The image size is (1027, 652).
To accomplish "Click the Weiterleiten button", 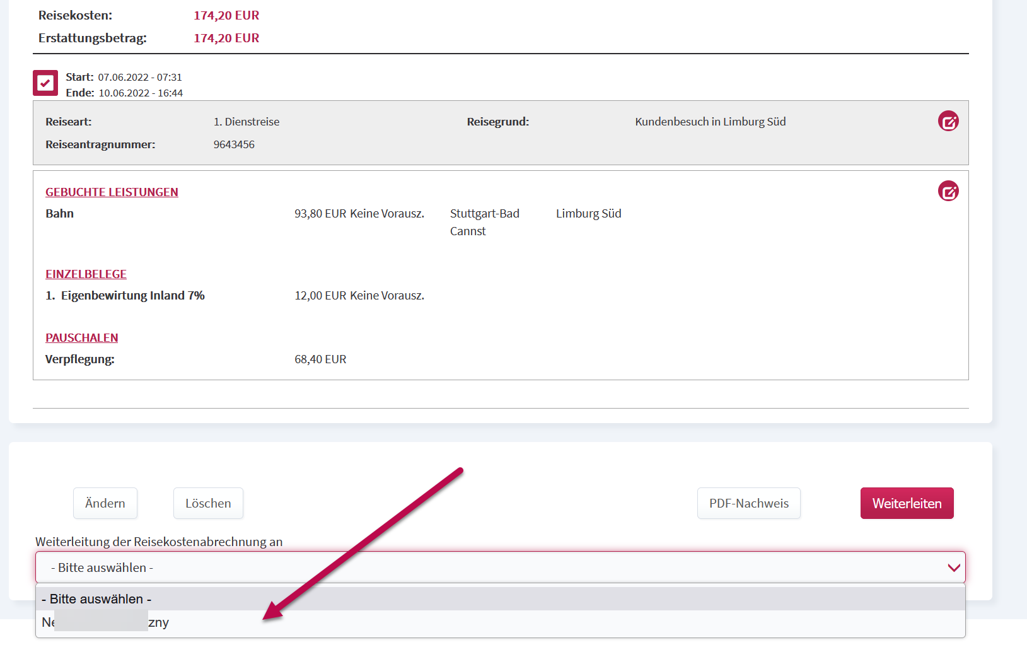I will pos(907,503).
